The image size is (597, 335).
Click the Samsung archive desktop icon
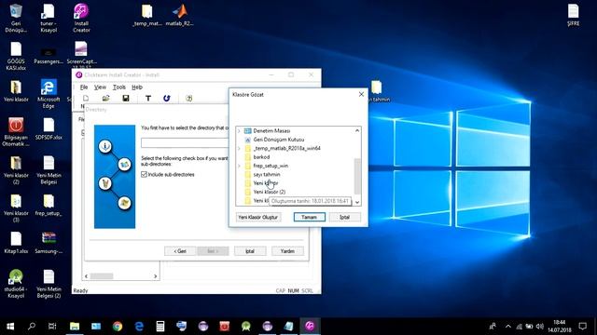point(49,243)
